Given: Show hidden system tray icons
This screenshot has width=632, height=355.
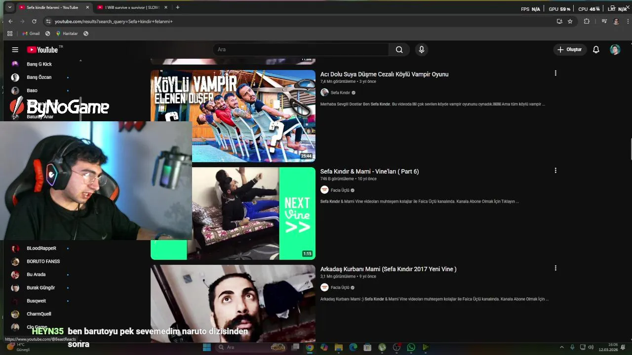Looking at the screenshot, I should 561,347.
